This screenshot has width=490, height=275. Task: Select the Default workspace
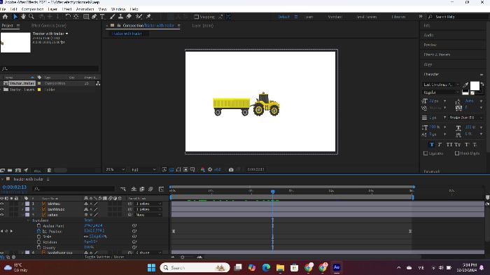tap(283, 17)
